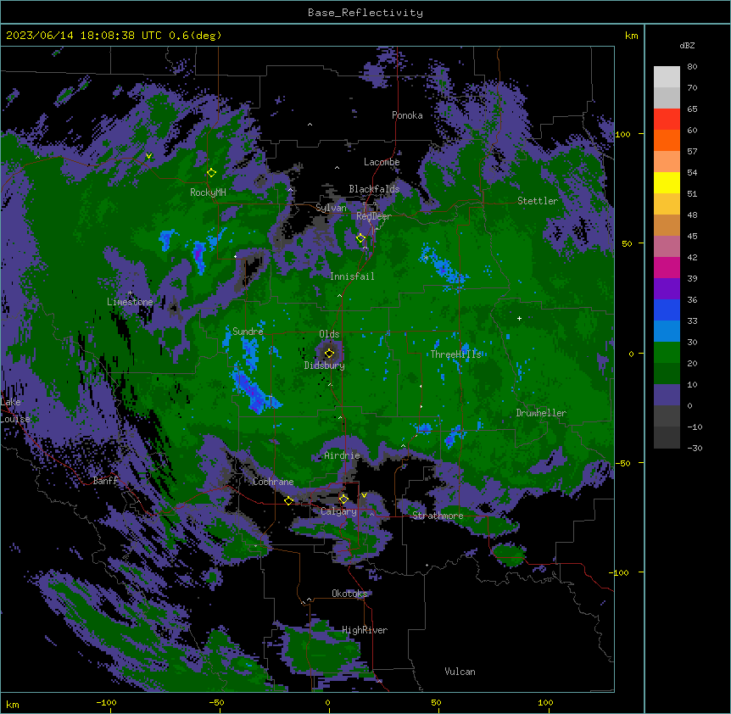This screenshot has width=731, height=714.
Task: Click the HighRiver city label
Action: [365, 630]
